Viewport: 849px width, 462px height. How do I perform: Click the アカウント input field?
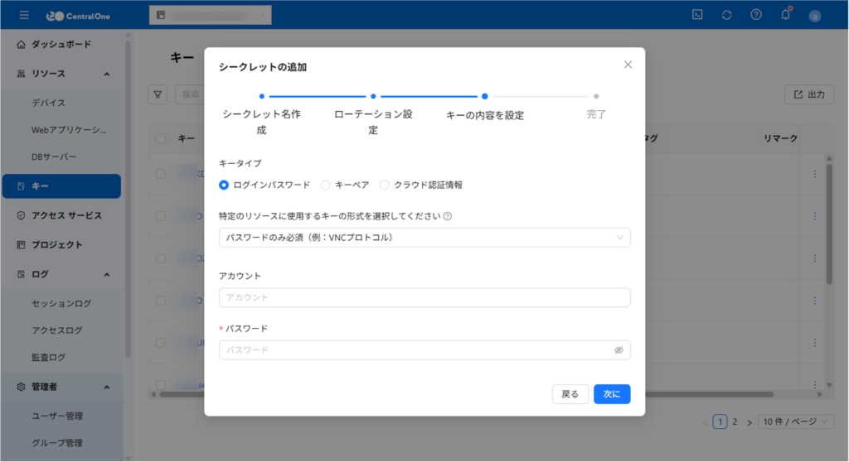424,297
